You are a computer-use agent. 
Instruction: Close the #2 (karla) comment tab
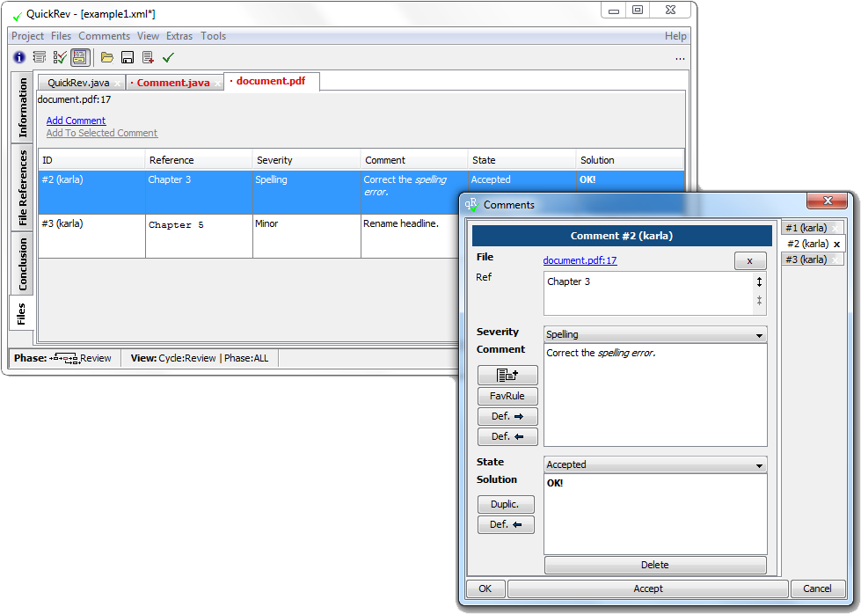tap(836, 245)
